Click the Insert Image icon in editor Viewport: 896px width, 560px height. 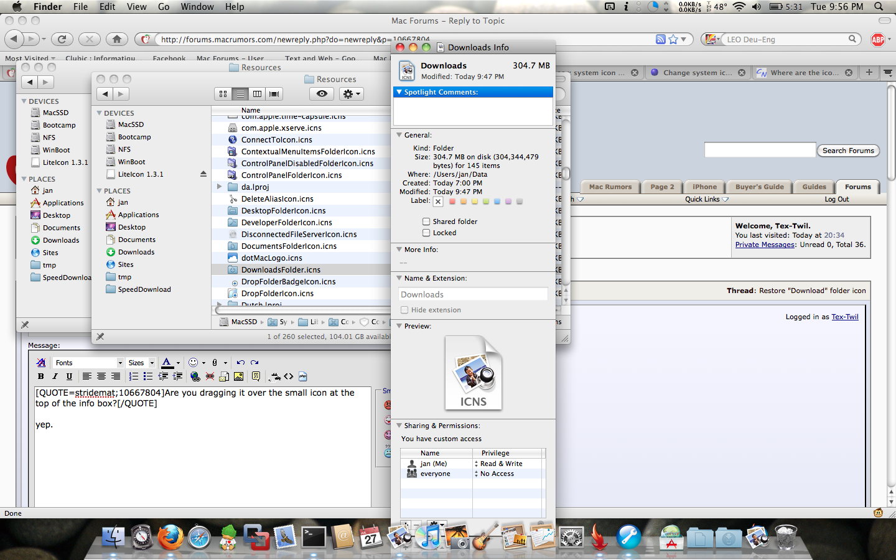[238, 376]
